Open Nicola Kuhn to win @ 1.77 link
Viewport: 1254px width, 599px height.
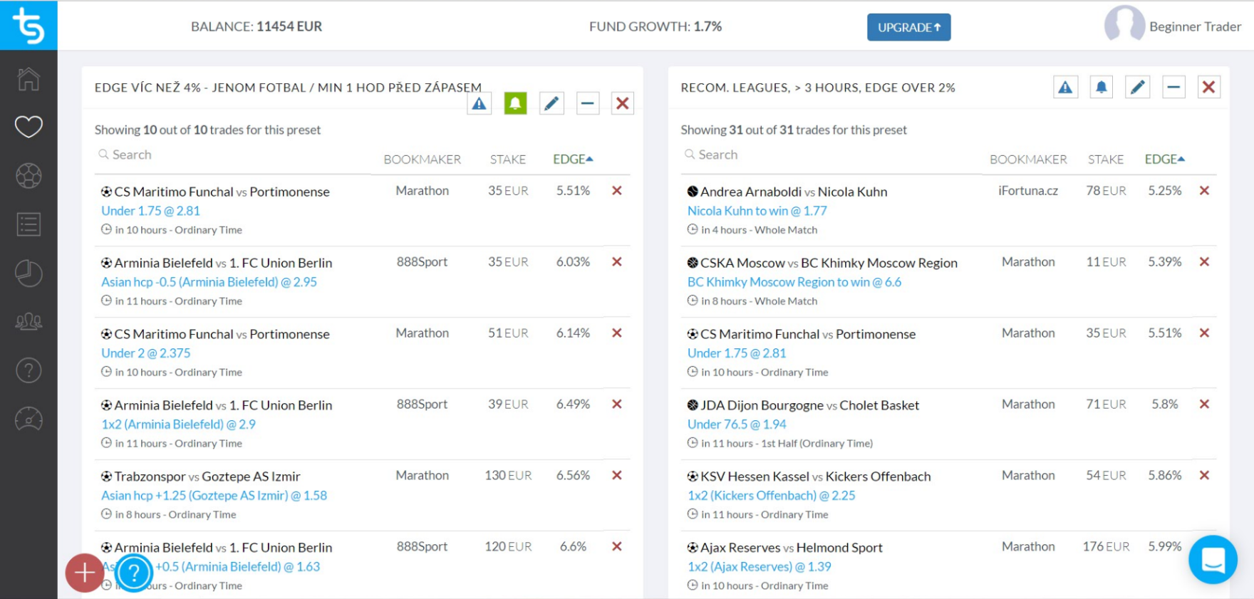(757, 211)
